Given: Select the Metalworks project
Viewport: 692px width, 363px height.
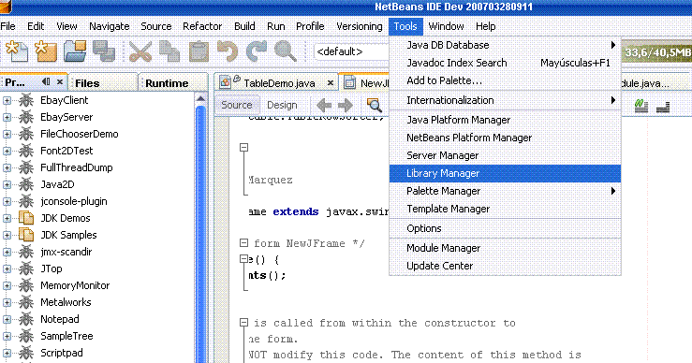Looking at the screenshot, I should pos(66,302).
